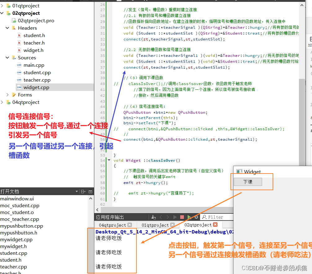The height and width of the screenshot is (274, 312).
Task: Expand the Forms folder
Action: click(7, 95)
